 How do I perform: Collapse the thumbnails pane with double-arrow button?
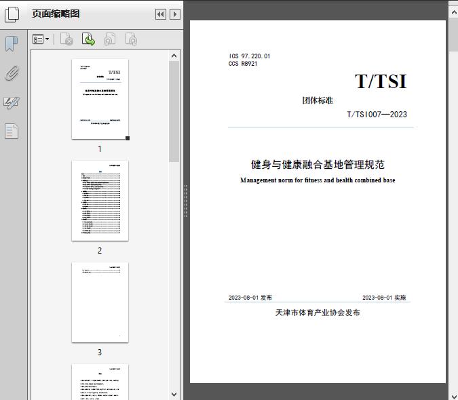pyautogui.click(x=161, y=14)
